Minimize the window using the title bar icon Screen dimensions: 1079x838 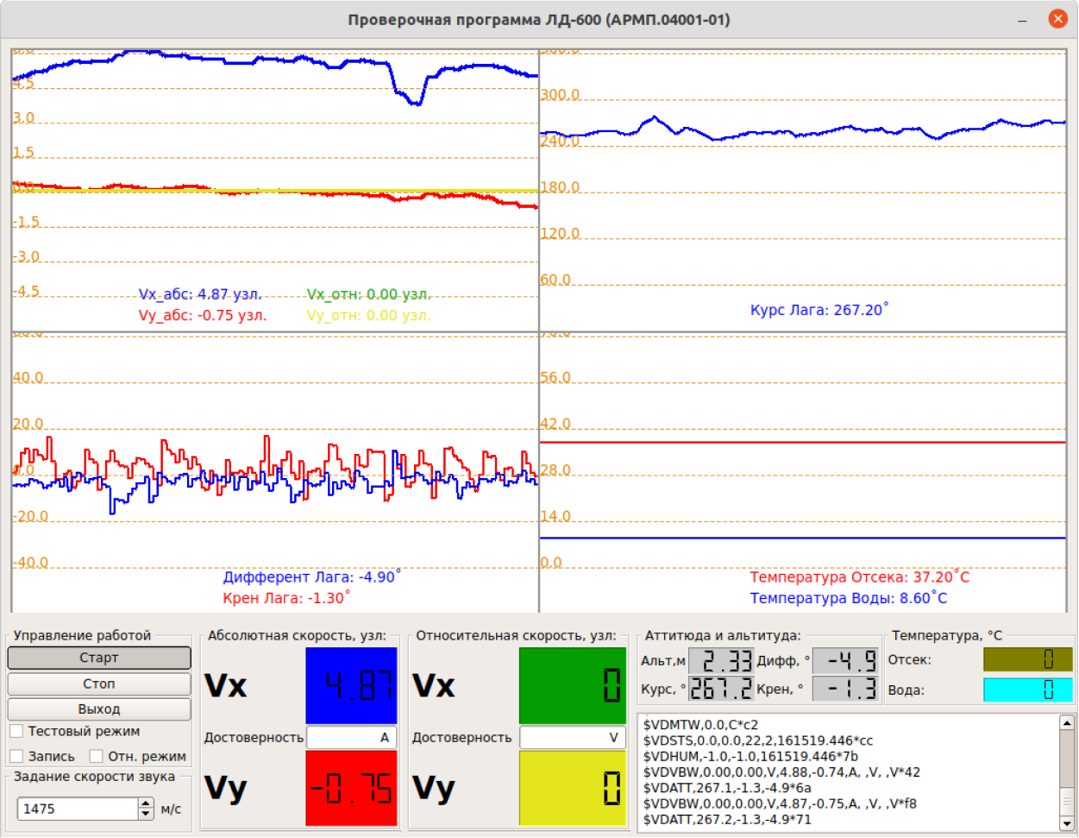tap(1022, 19)
